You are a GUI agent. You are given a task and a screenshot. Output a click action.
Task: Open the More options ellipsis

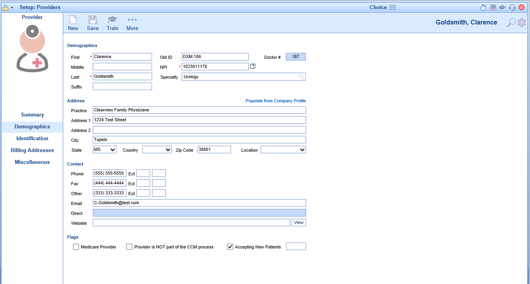[132, 20]
